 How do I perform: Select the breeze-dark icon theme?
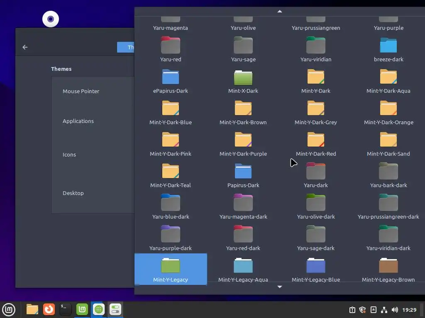click(388, 49)
